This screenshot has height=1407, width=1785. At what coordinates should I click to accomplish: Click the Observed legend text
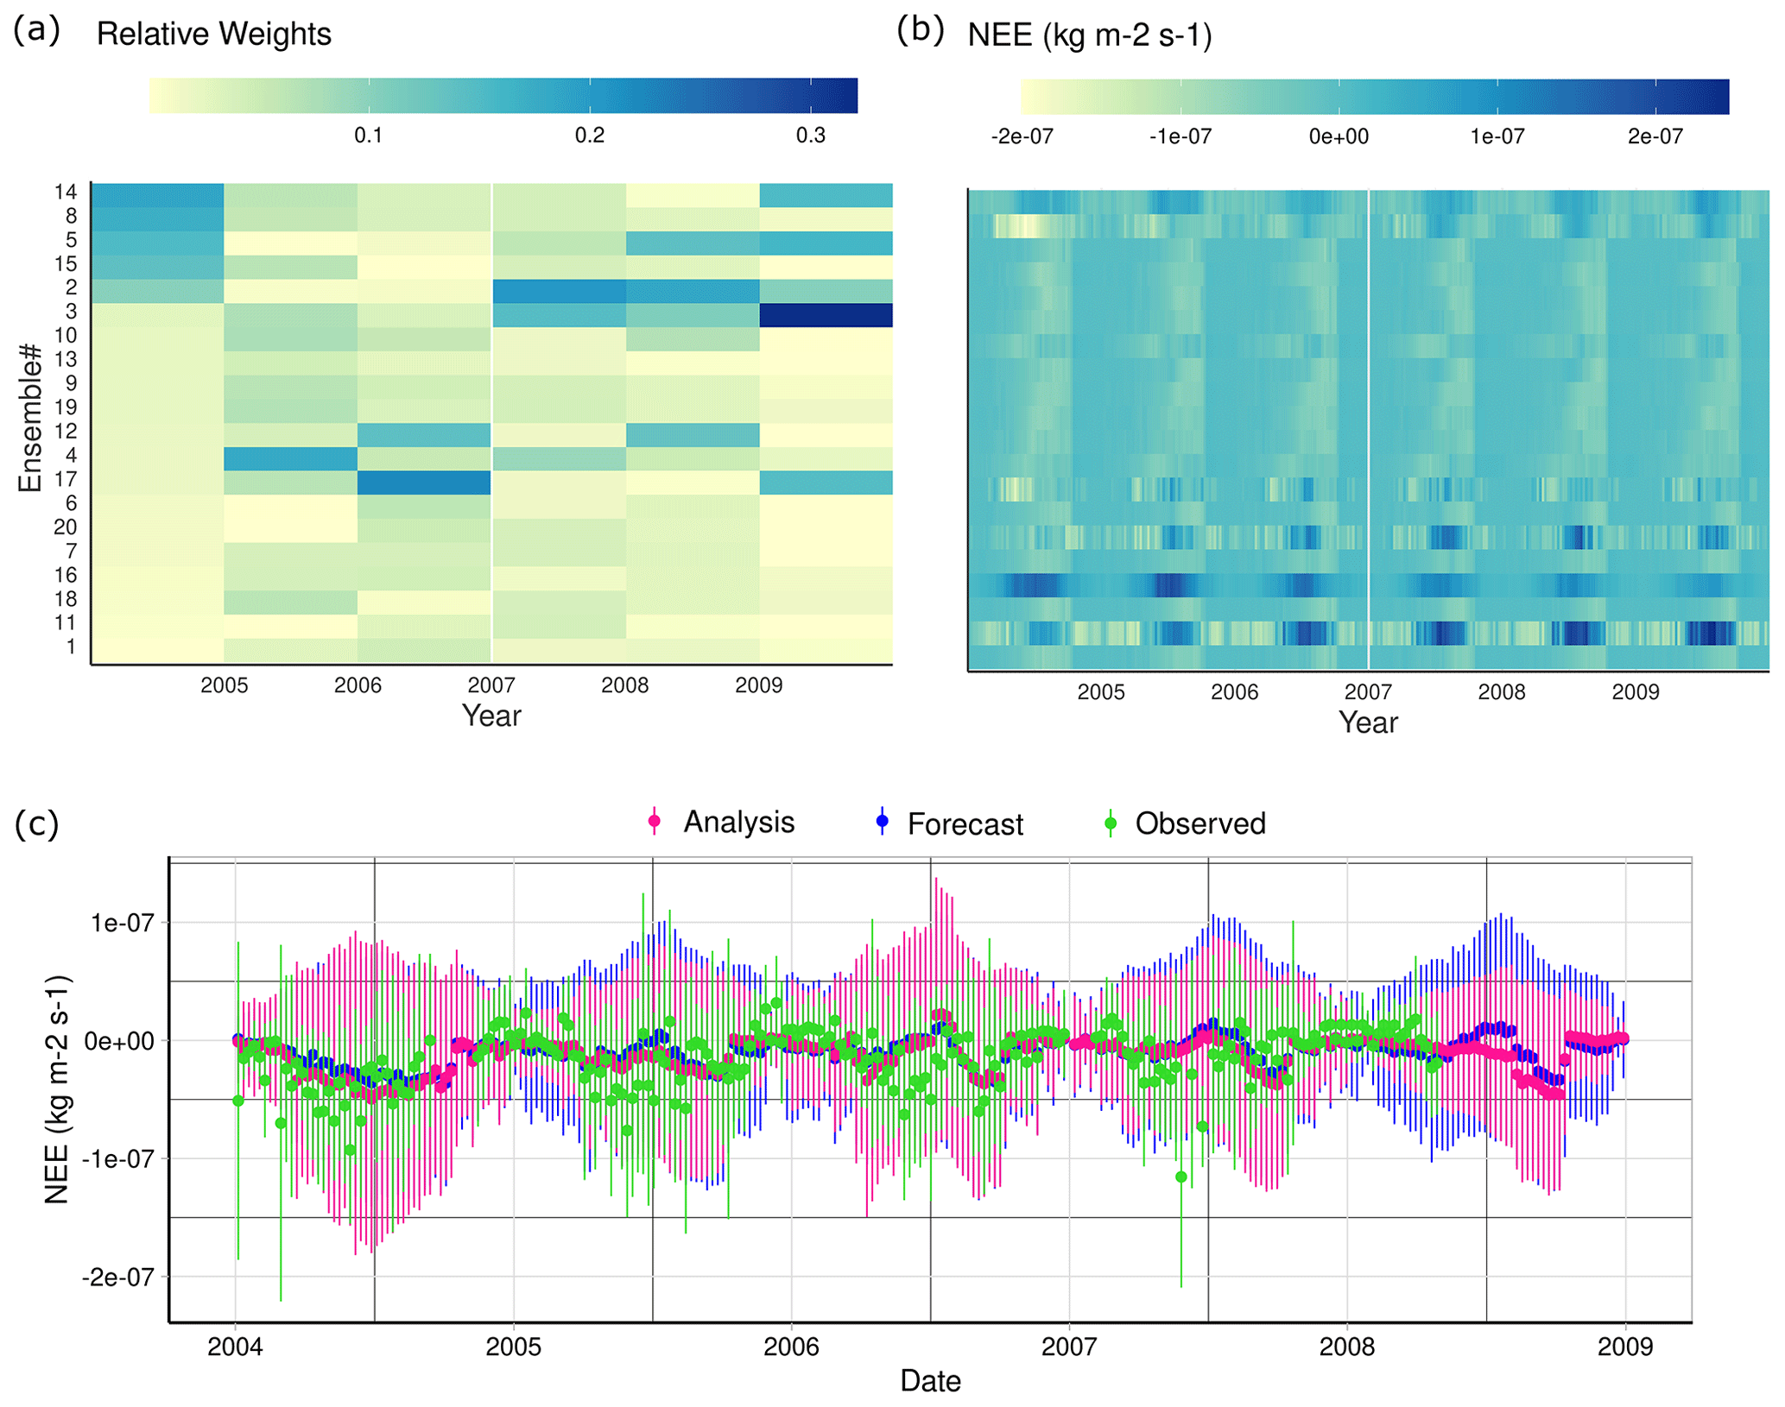(x=1199, y=823)
